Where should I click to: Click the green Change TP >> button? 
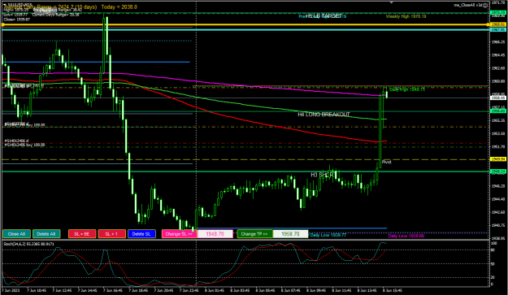pyautogui.click(x=254, y=234)
